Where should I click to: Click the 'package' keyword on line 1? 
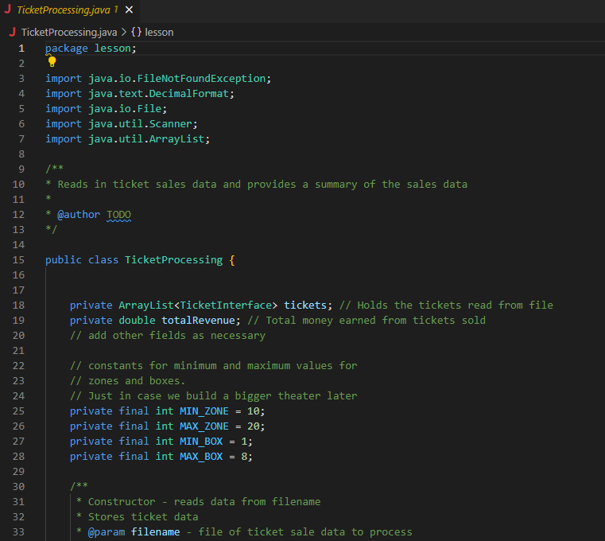[67, 49]
